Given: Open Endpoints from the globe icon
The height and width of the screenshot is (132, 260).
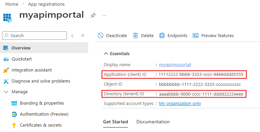Looking at the screenshot, I should [x=162, y=35].
